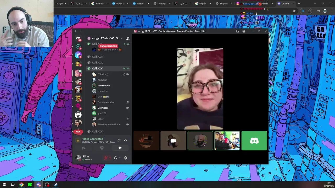The image size is (335, 188).
Task: Open the Discord inbox icon in title bar
Action: tap(238, 31)
